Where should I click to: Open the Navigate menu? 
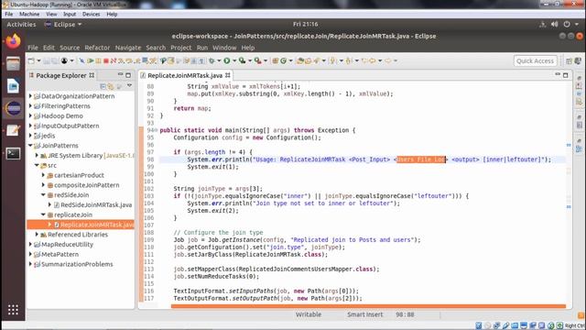[x=128, y=48]
